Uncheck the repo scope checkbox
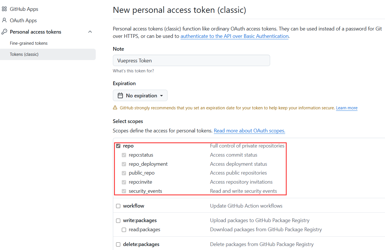The image size is (385, 250). 118,146
